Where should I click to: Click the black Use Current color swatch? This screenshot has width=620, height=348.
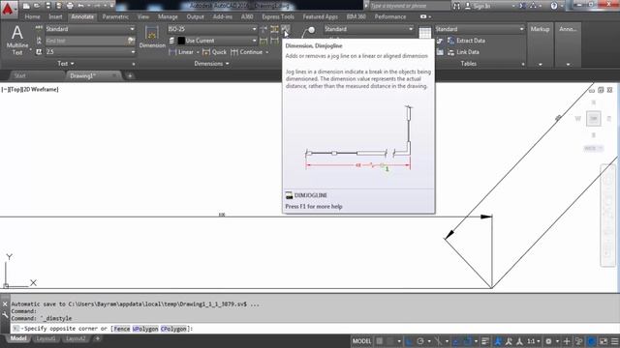pyautogui.click(x=181, y=41)
